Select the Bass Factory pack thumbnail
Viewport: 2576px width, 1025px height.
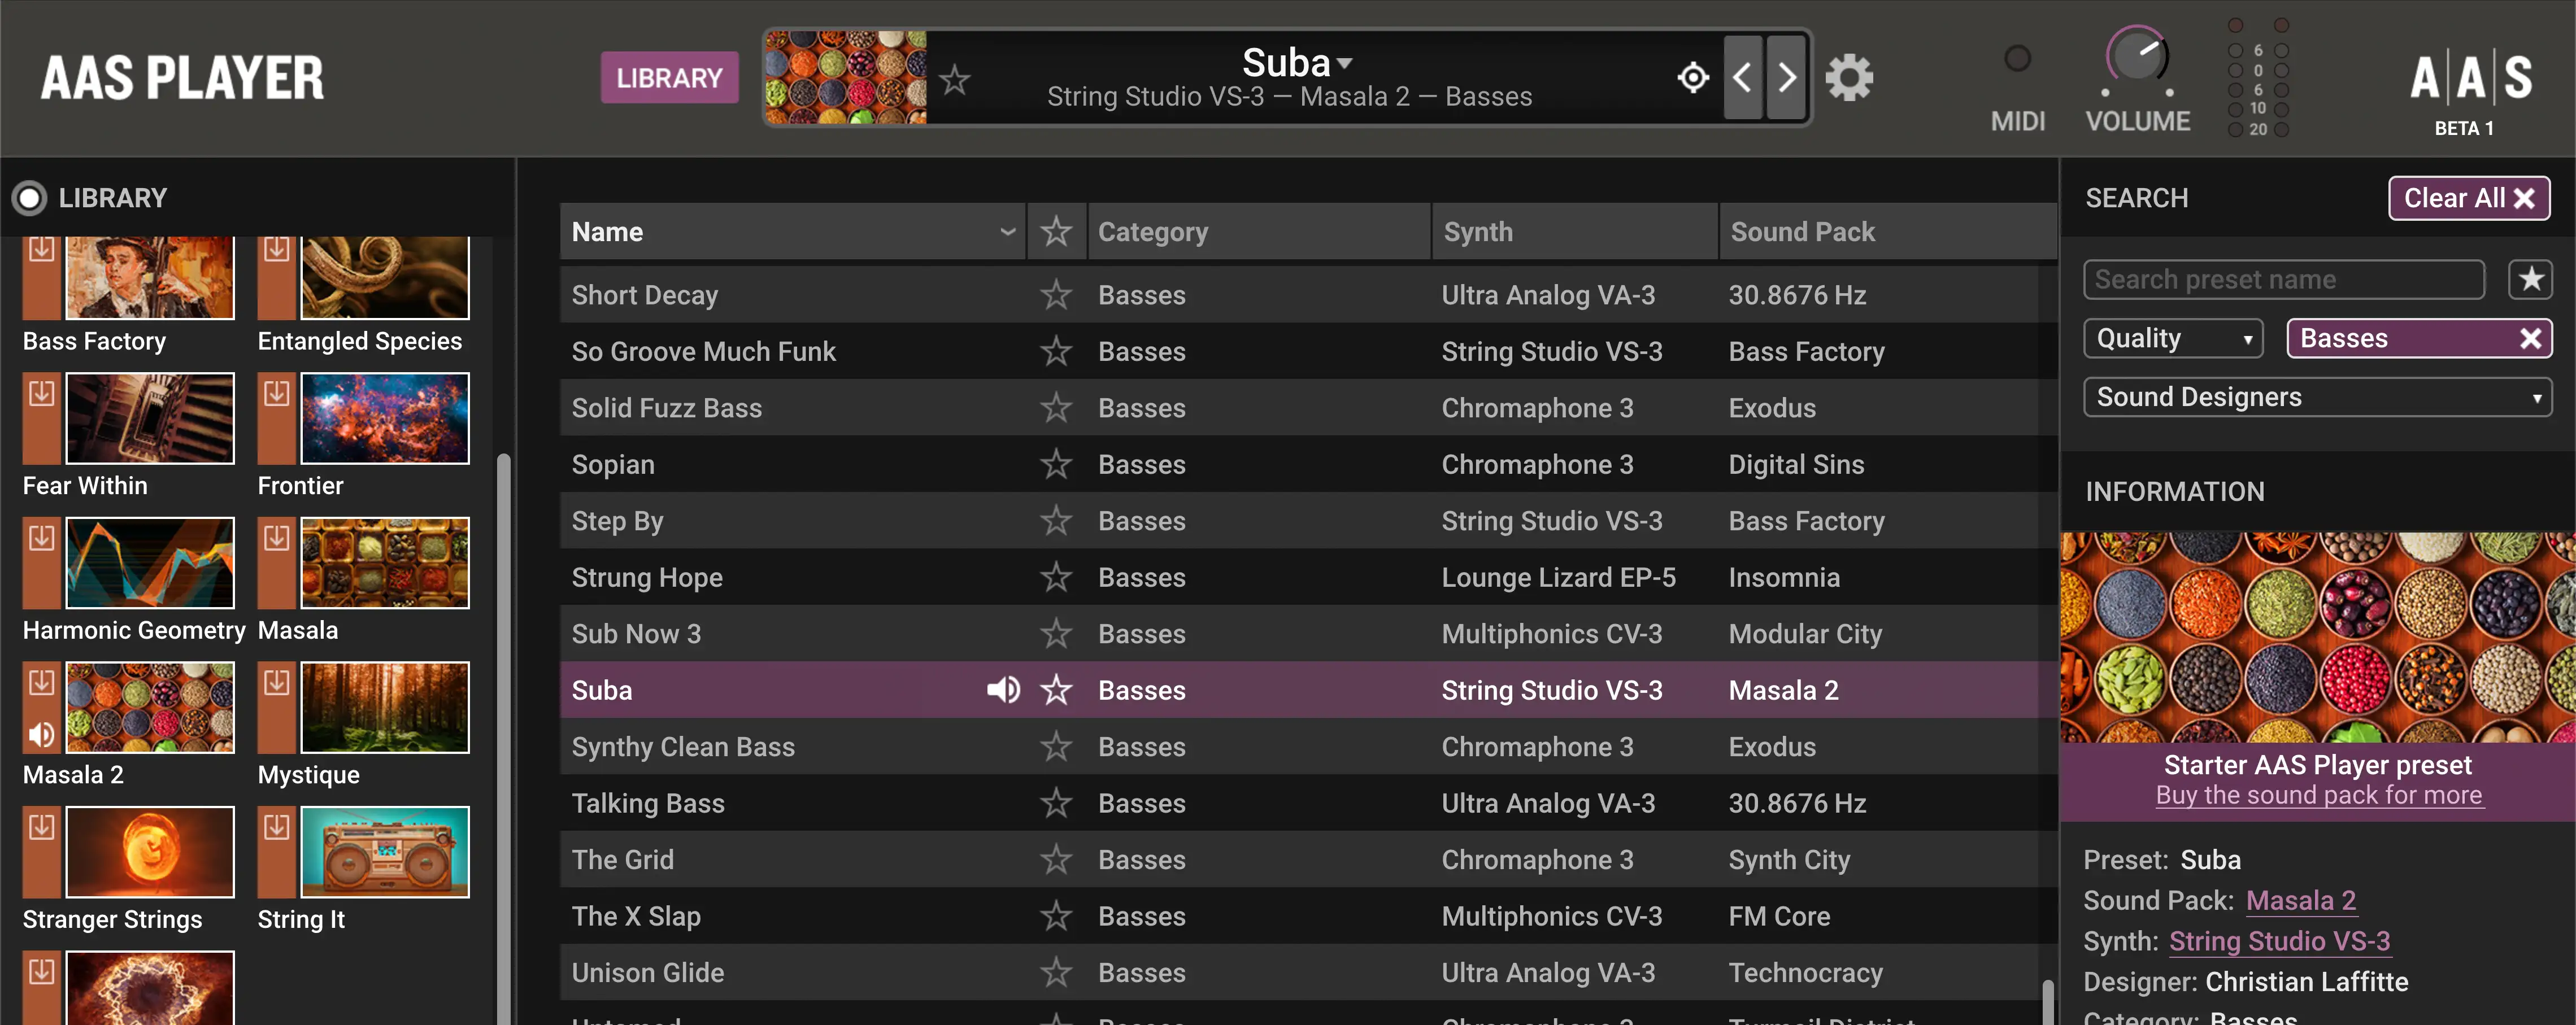[150, 277]
